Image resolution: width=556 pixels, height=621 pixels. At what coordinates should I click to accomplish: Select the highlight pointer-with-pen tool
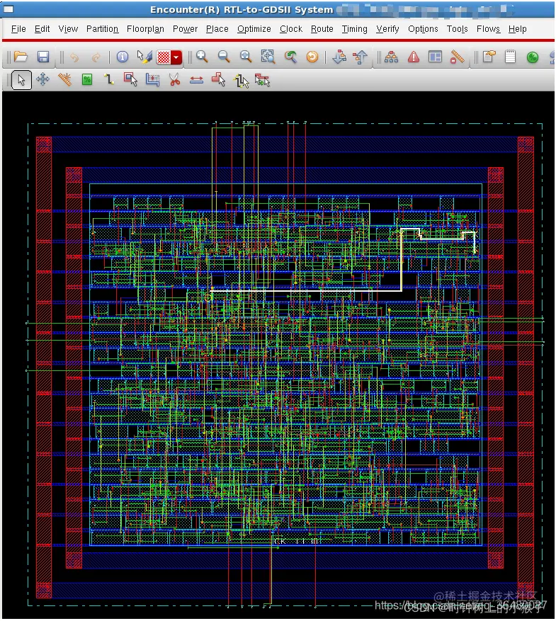point(144,57)
